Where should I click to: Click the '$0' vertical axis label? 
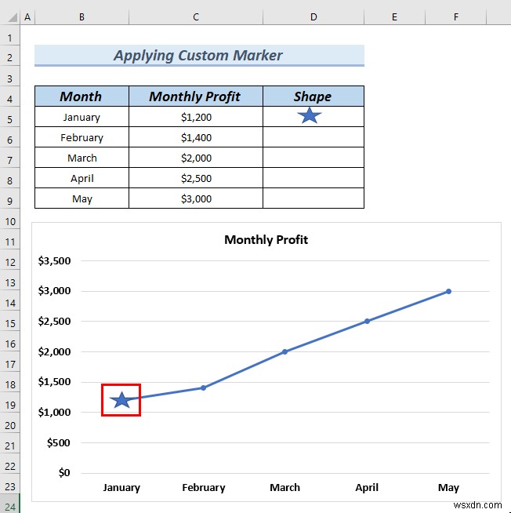click(x=64, y=473)
